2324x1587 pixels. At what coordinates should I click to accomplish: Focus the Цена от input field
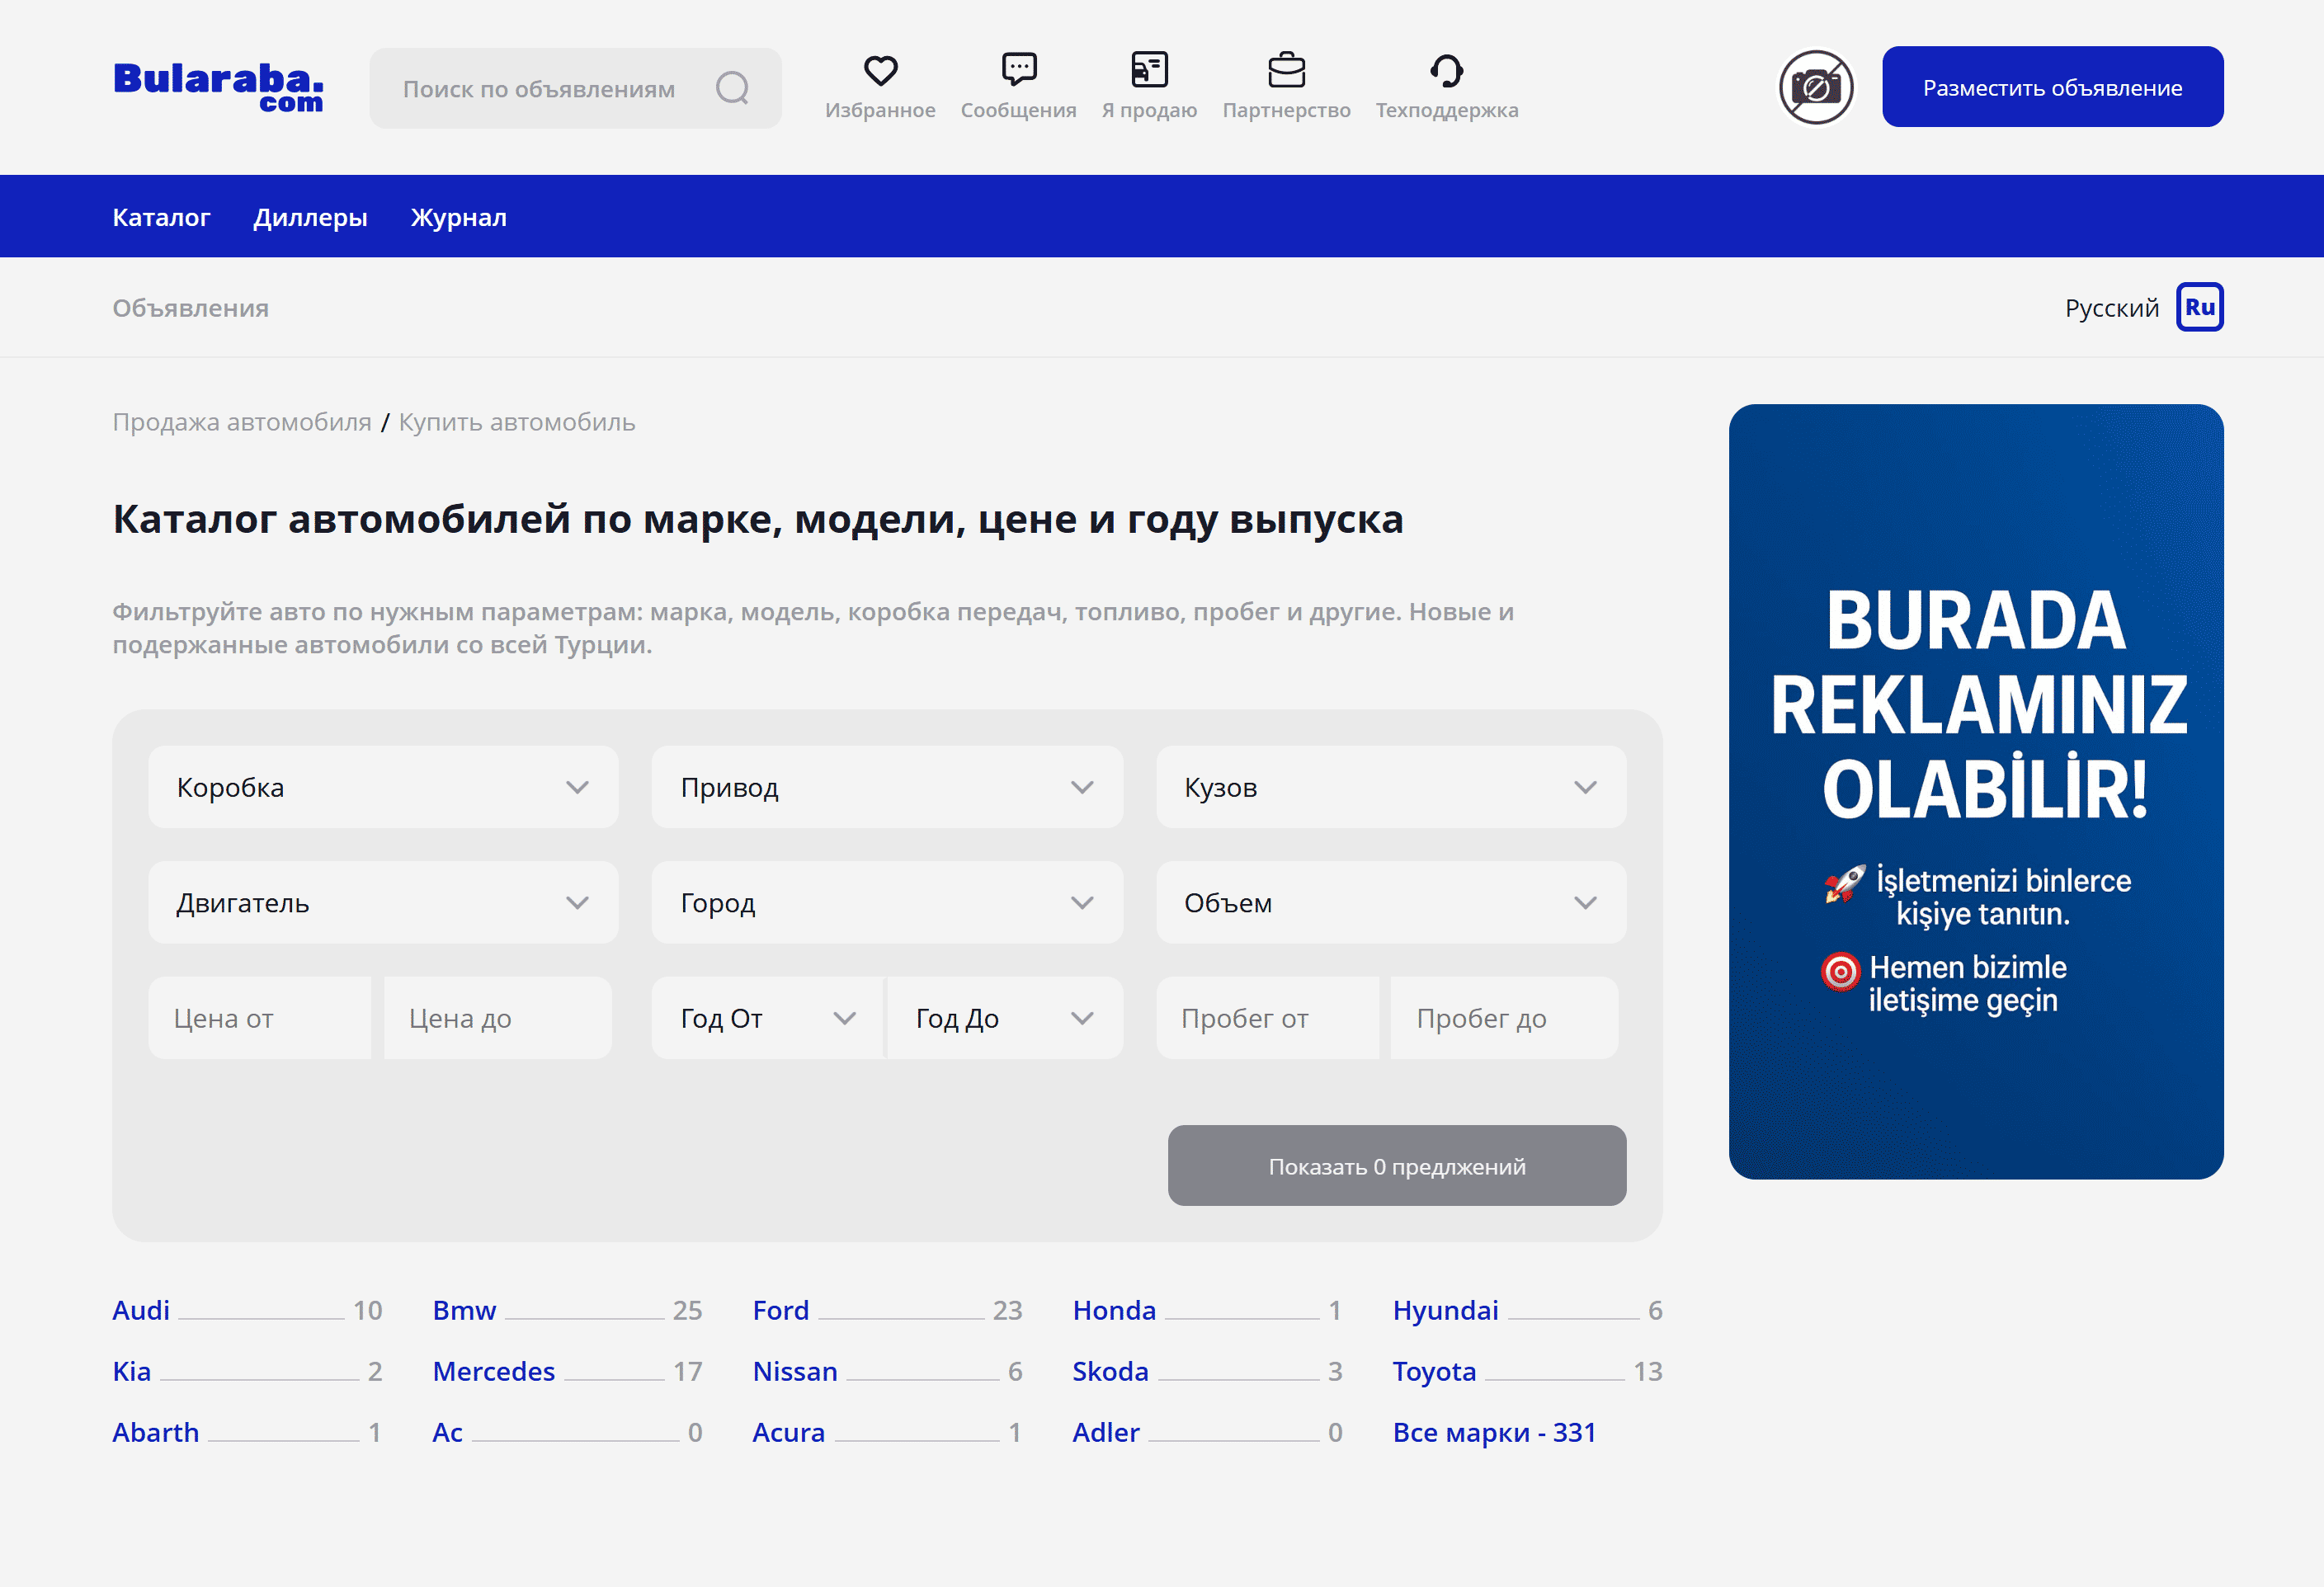pyautogui.click(x=260, y=1018)
